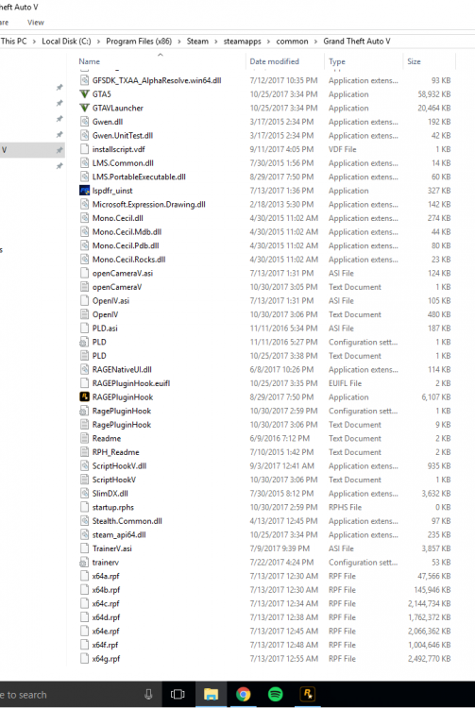The width and height of the screenshot is (475, 708).
Task: Click the trainerv configuration file icon
Action: (84, 563)
